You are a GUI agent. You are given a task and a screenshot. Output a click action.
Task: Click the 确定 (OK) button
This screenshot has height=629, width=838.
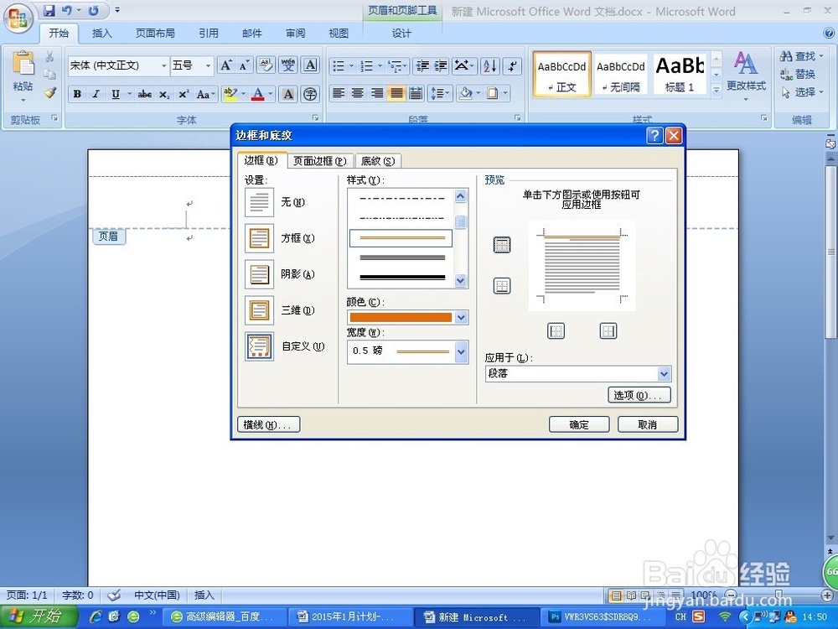tap(579, 424)
